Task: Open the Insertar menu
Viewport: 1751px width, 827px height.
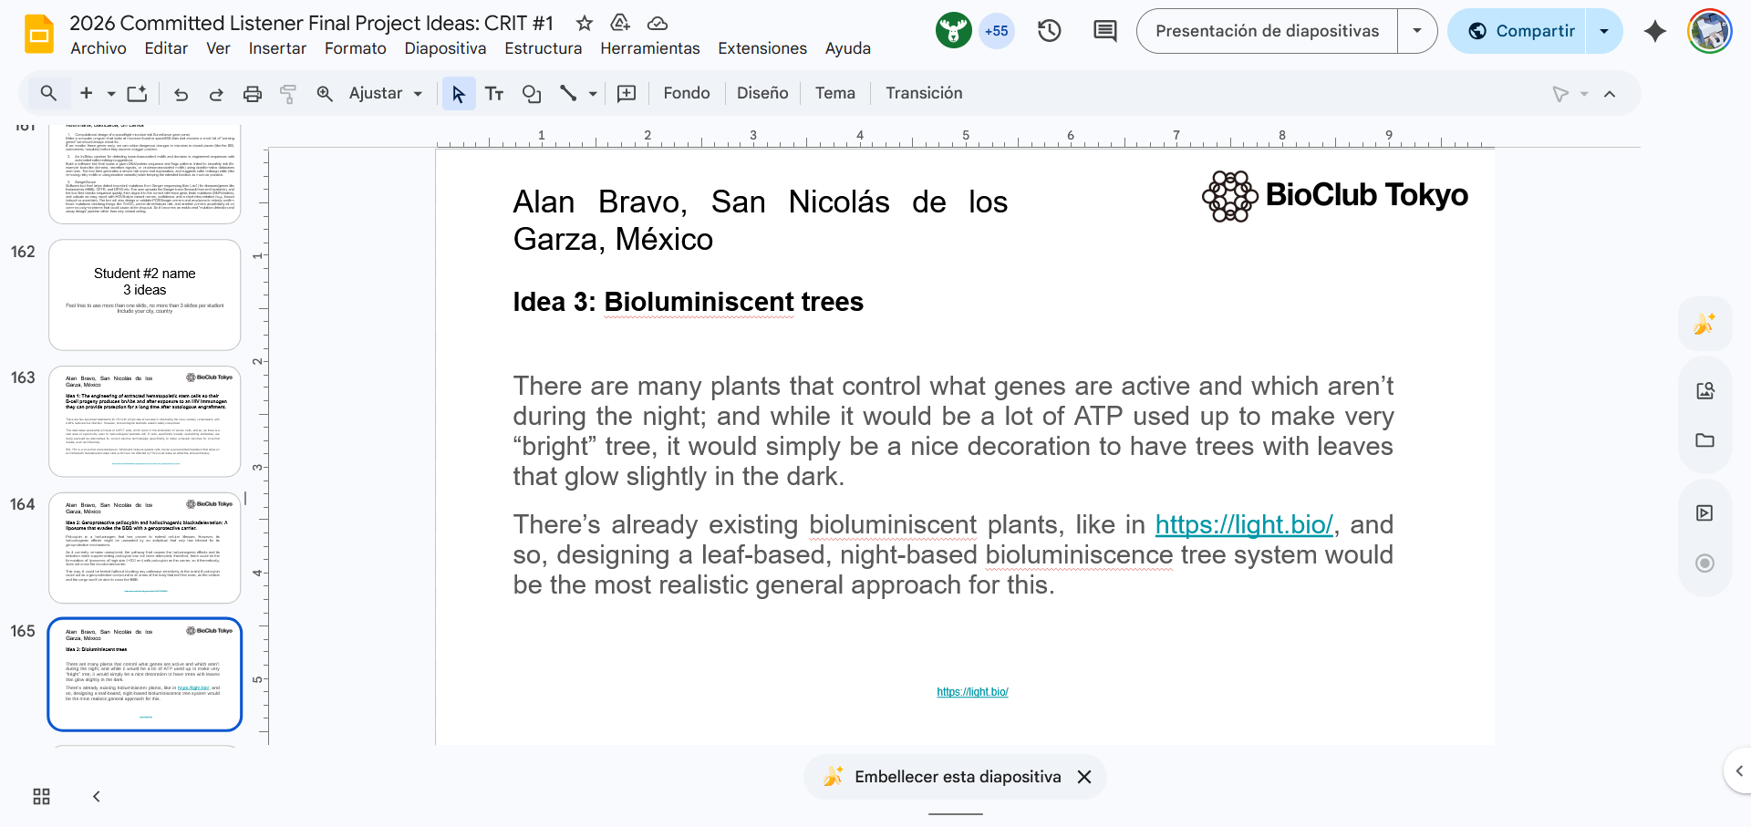Action: point(277,48)
